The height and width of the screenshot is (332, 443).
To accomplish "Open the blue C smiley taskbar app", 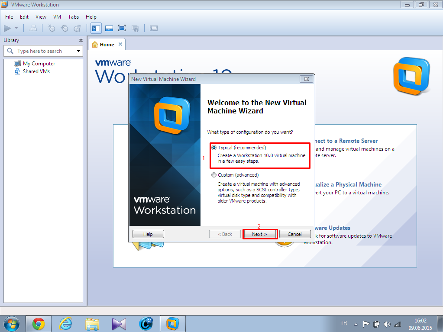I will (x=146, y=323).
